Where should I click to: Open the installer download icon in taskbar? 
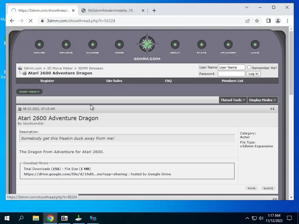79,218
